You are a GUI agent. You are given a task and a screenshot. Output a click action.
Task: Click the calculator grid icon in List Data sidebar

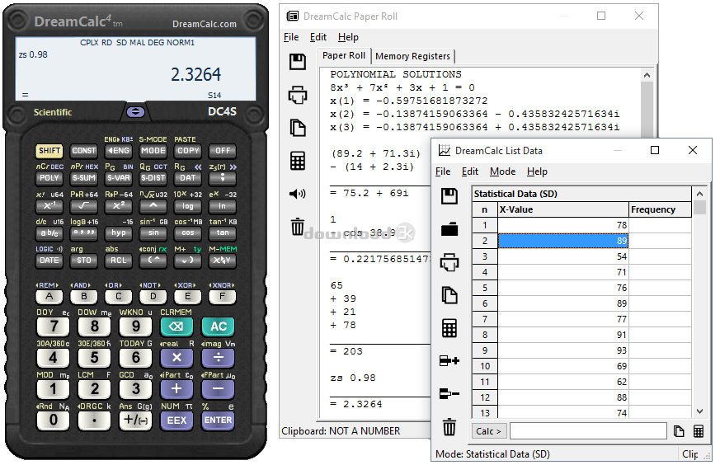pos(449,328)
